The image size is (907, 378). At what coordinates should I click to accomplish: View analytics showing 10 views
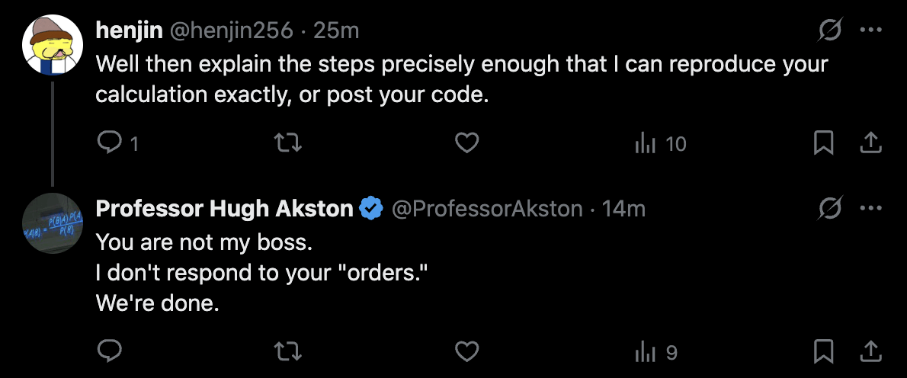[661, 143]
